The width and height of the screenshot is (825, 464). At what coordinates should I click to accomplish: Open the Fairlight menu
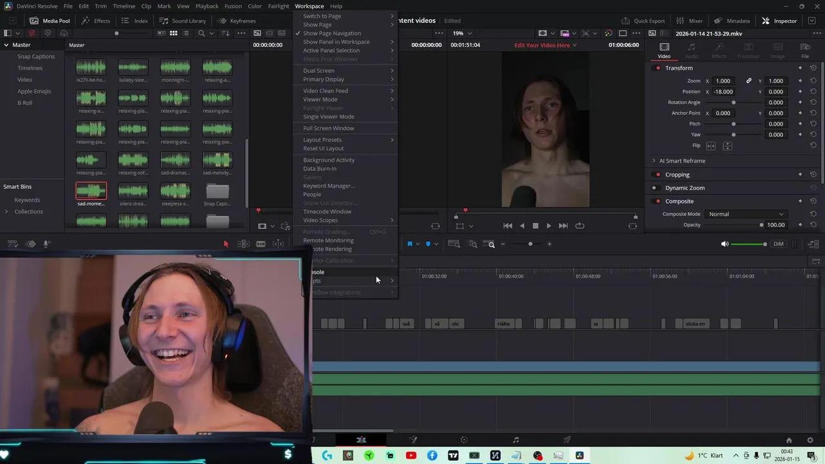pos(278,6)
